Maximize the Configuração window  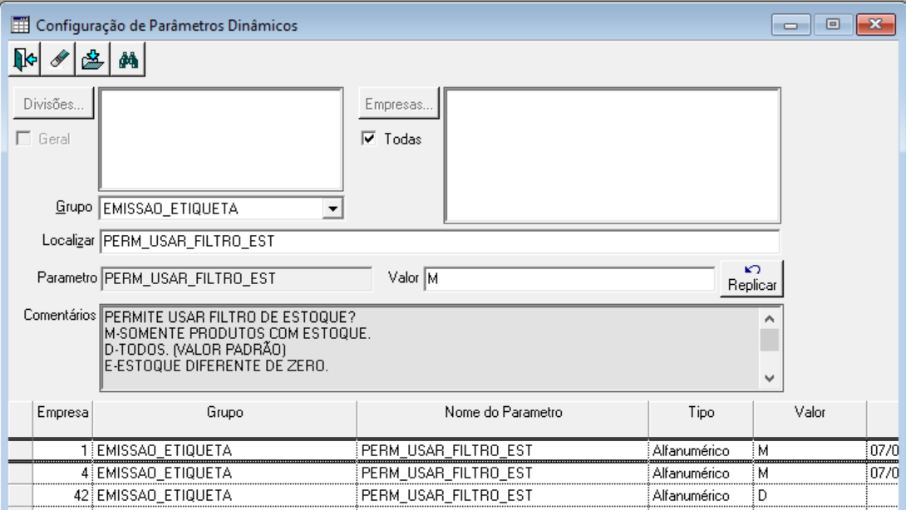point(833,25)
